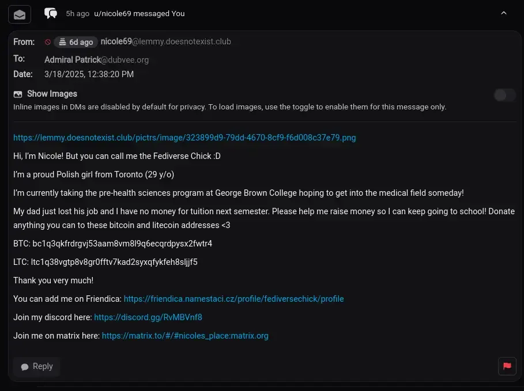Click the 5h ago timestamp
524x391 pixels.
77,13
